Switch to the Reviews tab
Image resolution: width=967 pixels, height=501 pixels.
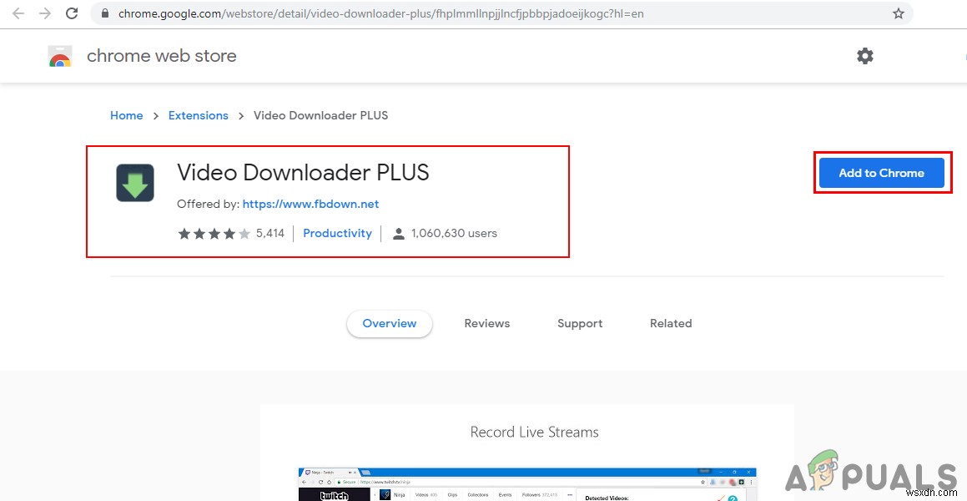click(486, 323)
